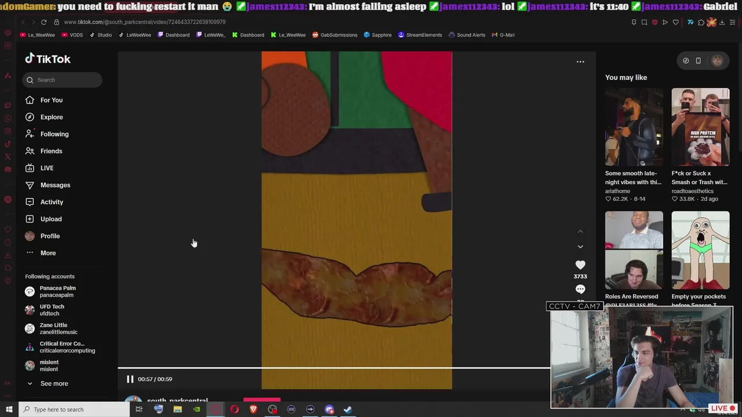Click the TikTok logo
Viewport: 742px width, 417px height.
click(48, 58)
